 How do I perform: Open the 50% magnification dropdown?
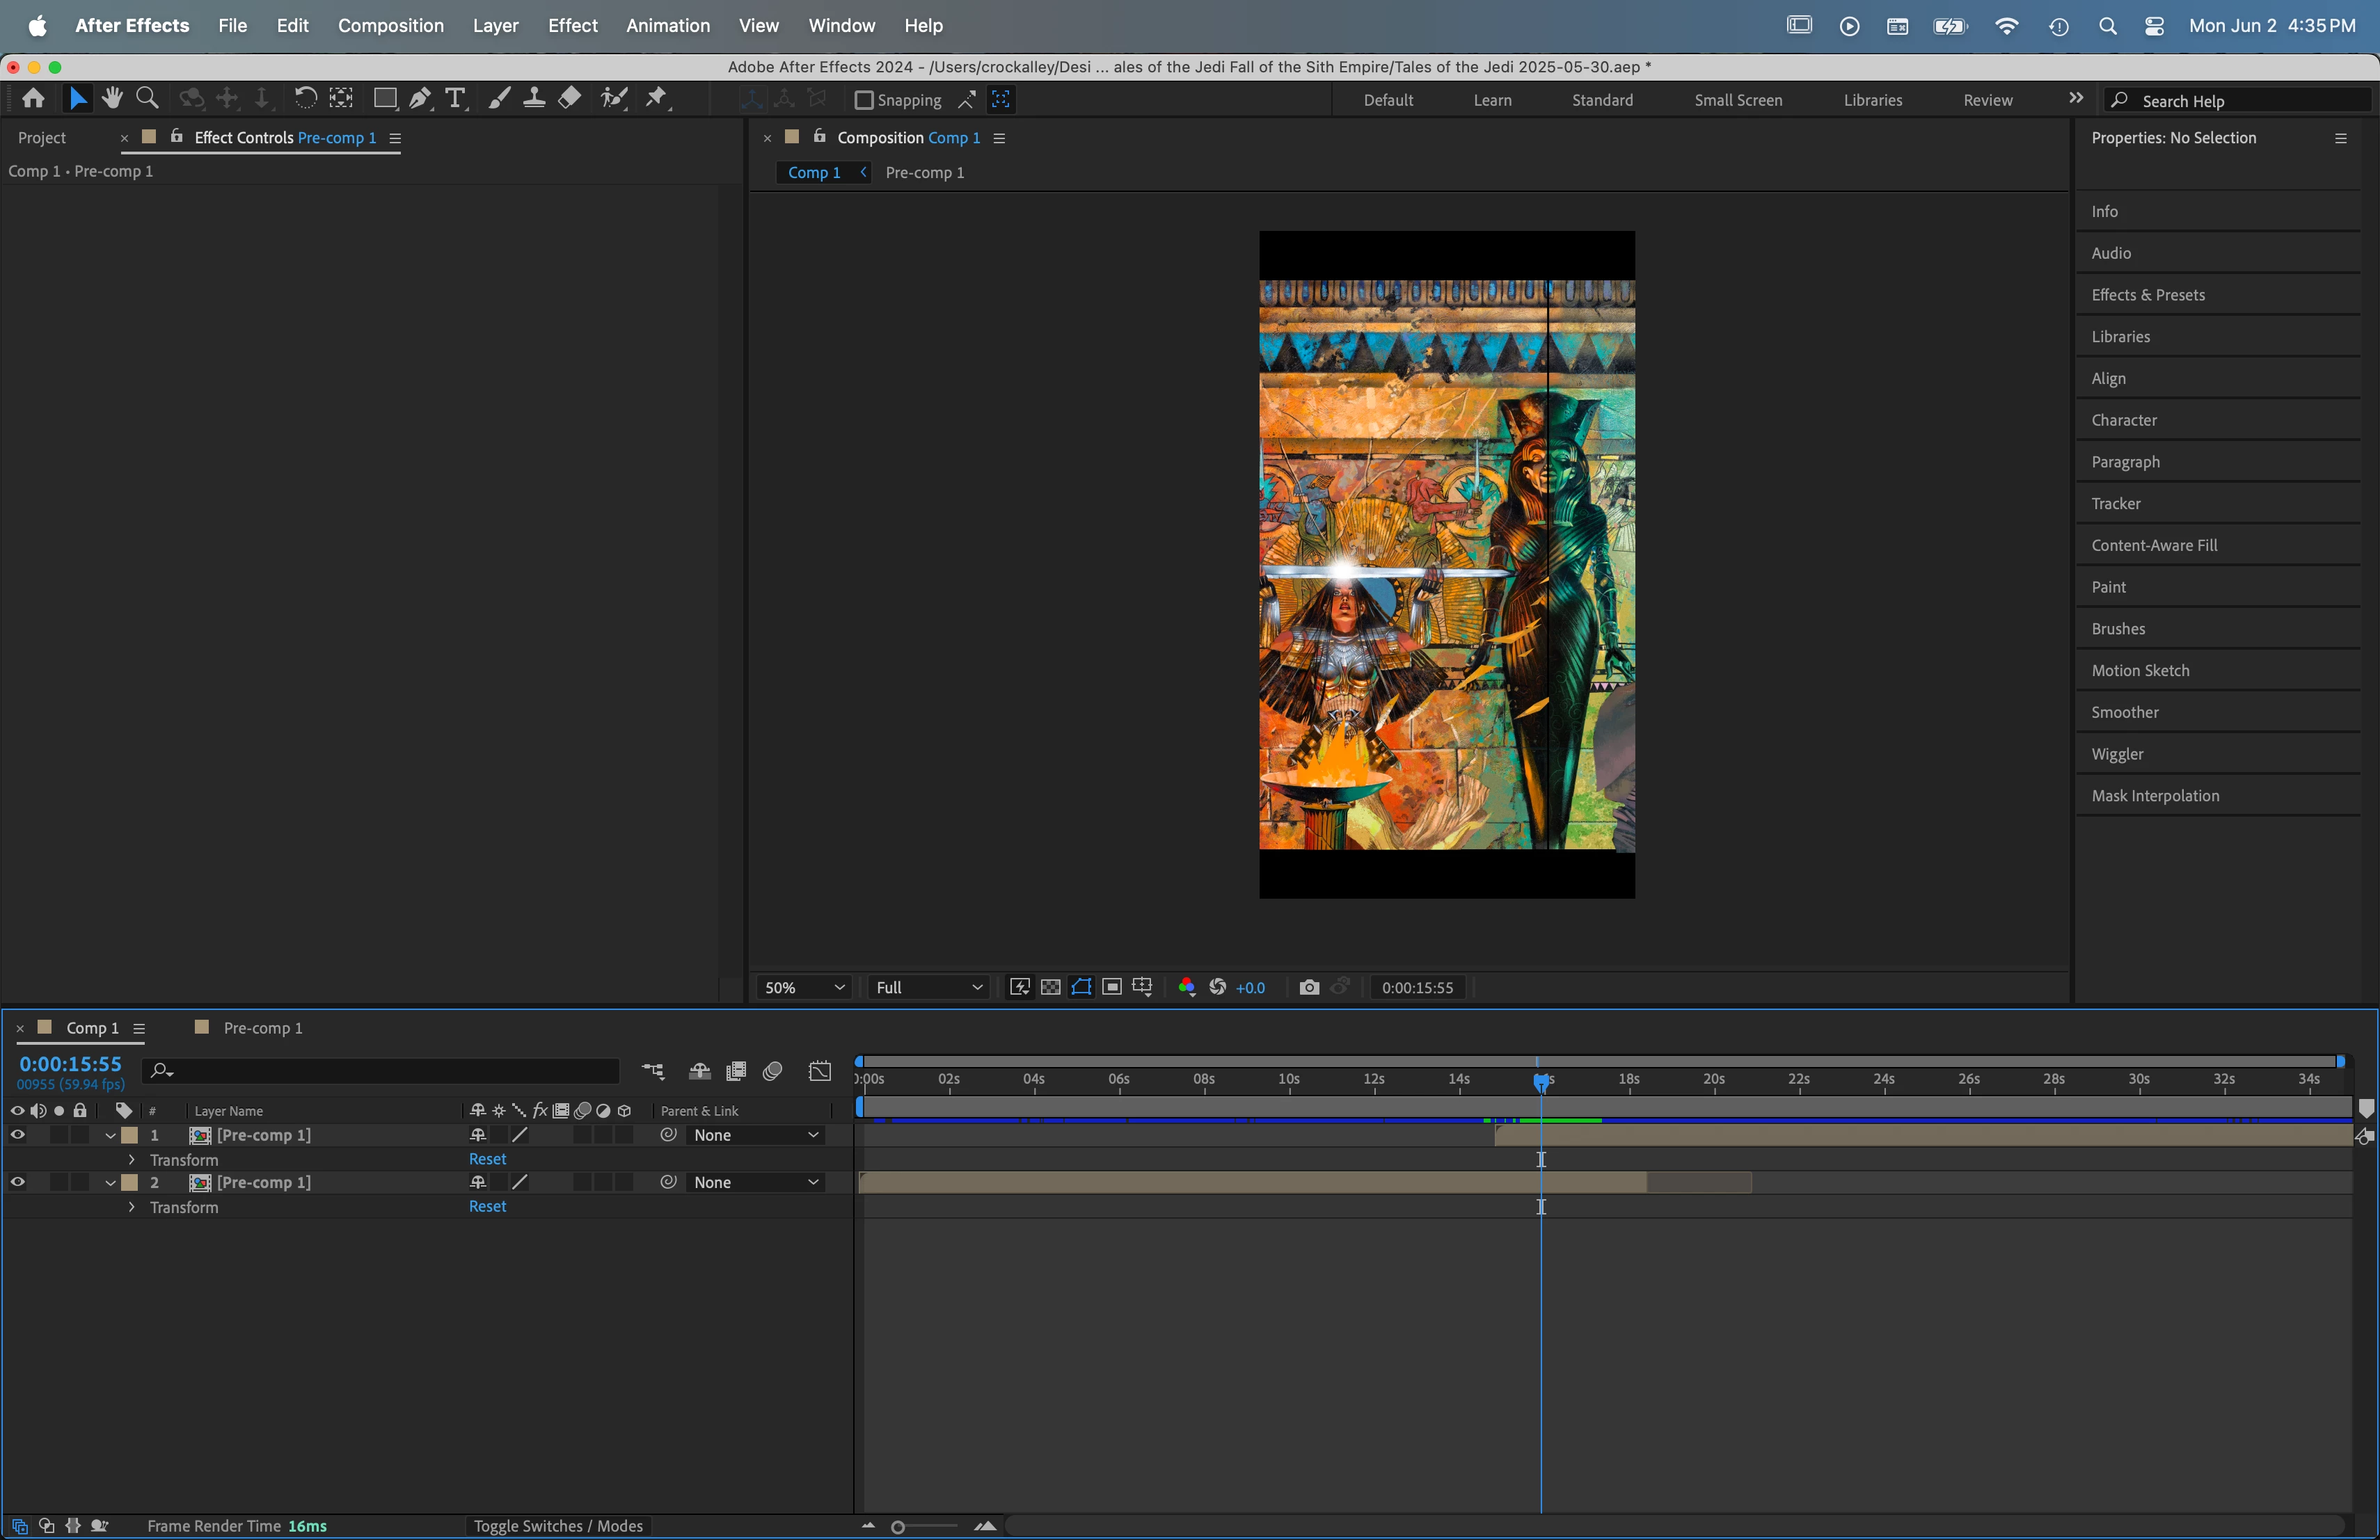click(803, 987)
